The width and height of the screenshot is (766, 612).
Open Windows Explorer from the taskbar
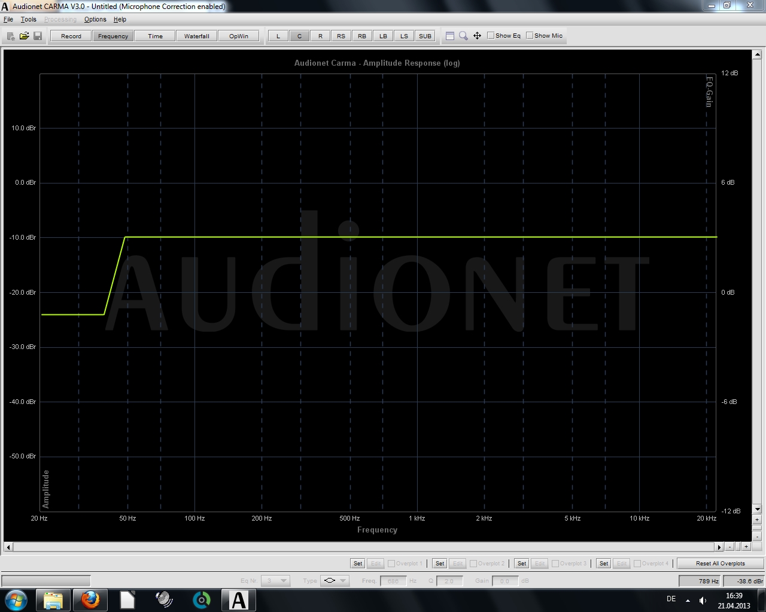coord(53,600)
